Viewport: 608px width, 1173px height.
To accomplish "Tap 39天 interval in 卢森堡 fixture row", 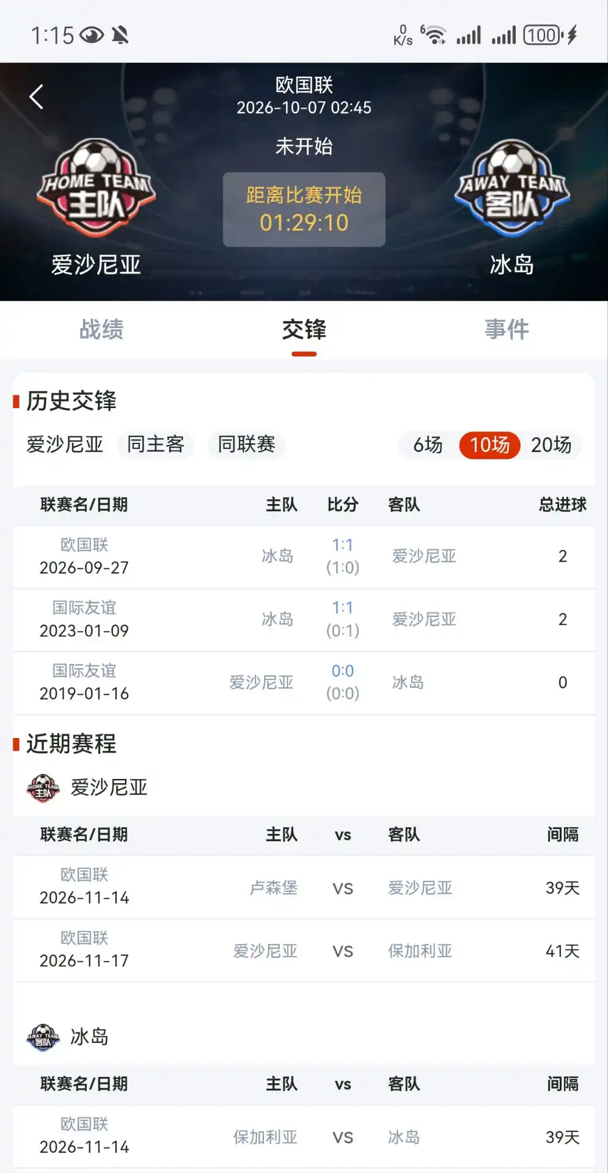I will pos(562,888).
